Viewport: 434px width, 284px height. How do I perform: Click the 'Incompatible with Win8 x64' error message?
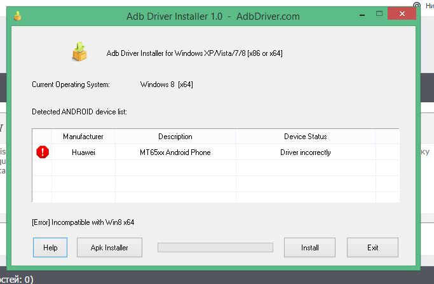83,222
